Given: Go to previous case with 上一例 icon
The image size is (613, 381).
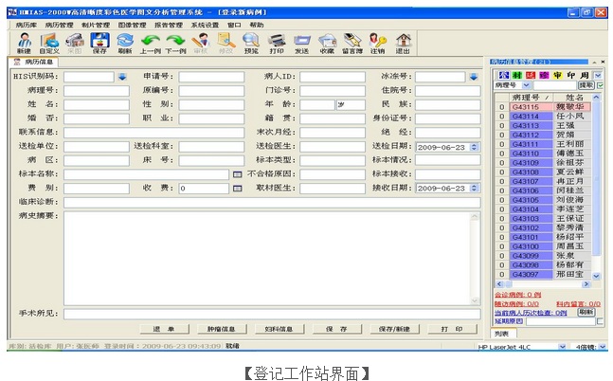Looking at the screenshot, I should [151, 41].
